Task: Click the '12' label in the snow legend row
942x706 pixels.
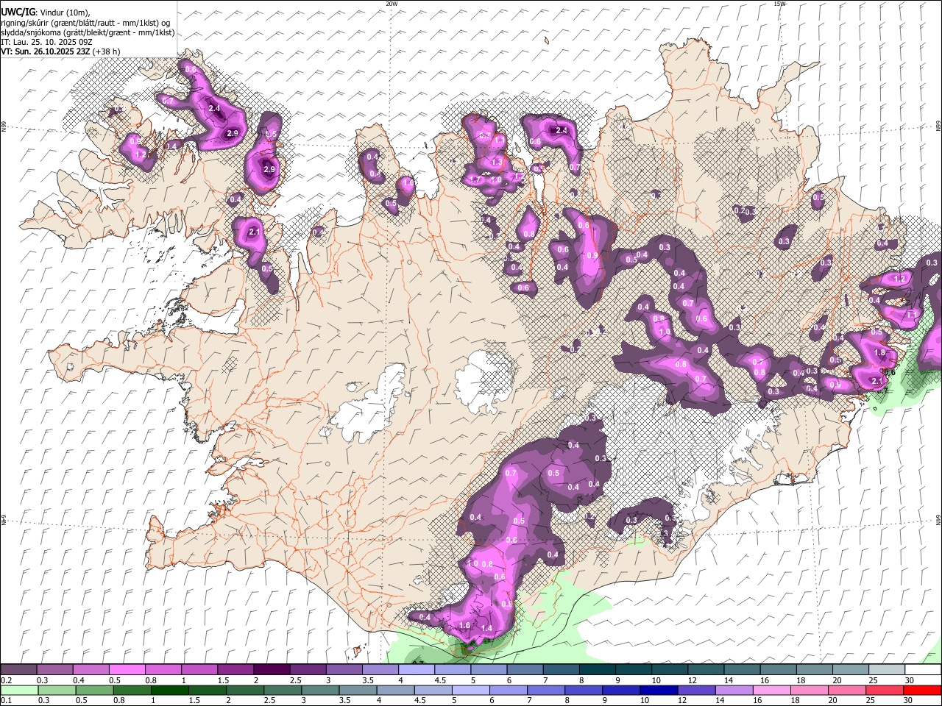Action: tap(692, 680)
